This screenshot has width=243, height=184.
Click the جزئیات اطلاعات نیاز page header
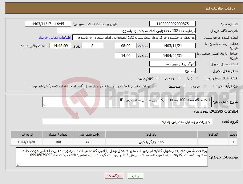[x=220, y=8]
